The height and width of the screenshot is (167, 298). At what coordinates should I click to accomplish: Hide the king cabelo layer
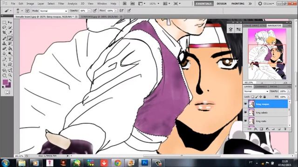pyautogui.click(x=245, y=112)
